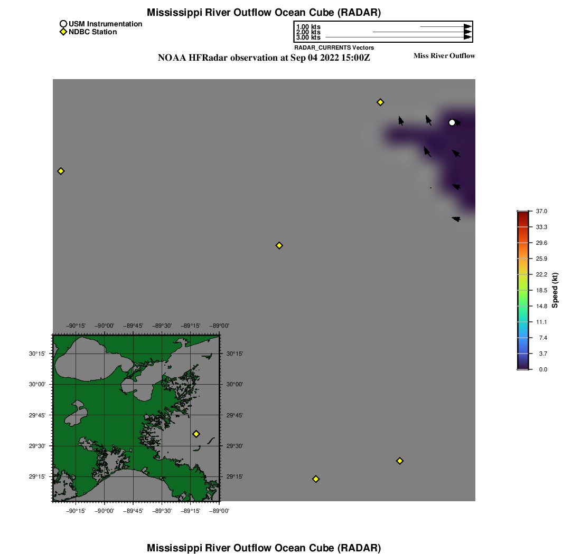Click the lowest current arrow below the purple area
This screenshot has width=581, height=554.
[x=456, y=219]
